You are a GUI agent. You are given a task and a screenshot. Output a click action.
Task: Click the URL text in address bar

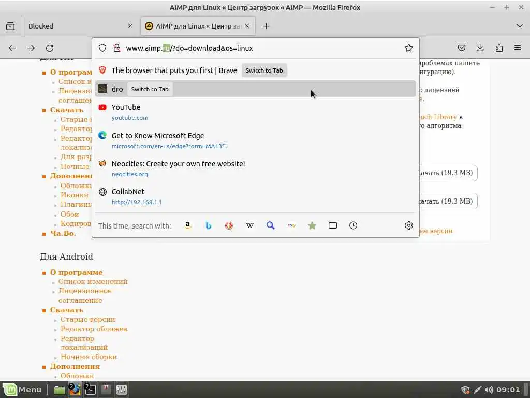(189, 48)
